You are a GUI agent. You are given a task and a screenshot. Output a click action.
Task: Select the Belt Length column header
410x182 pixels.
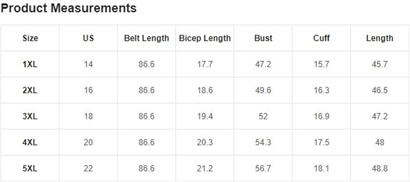146,38
